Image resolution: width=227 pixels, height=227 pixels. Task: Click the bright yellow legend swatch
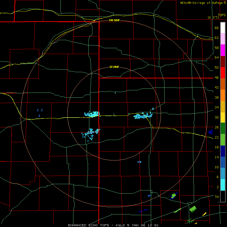click(223, 118)
